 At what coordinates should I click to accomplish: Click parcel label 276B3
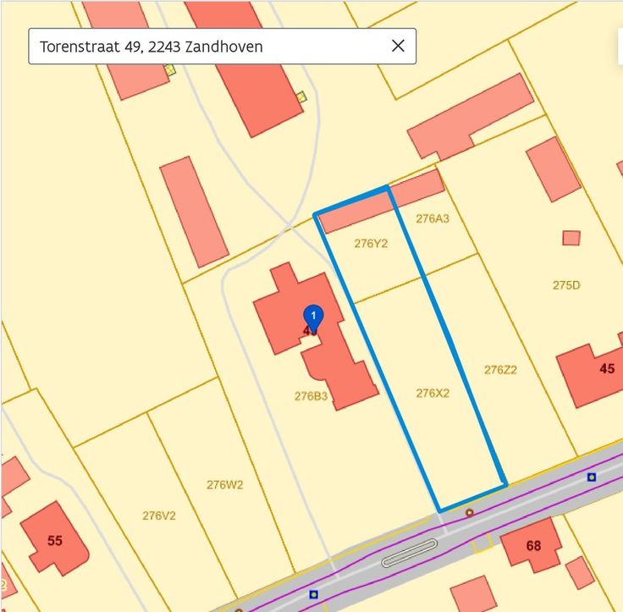(x=311, y=395)
